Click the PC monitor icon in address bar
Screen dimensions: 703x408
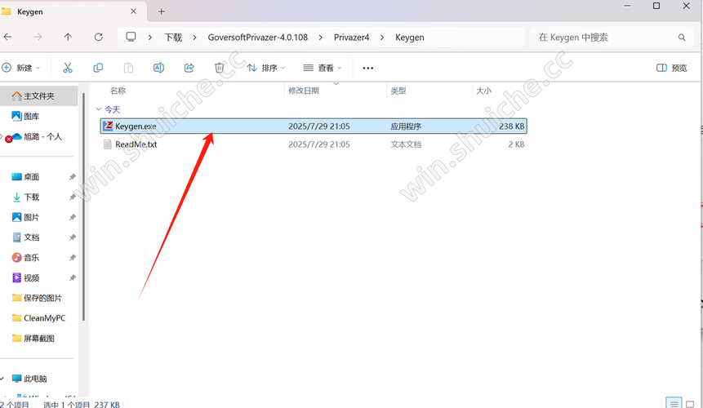point(131,37)
